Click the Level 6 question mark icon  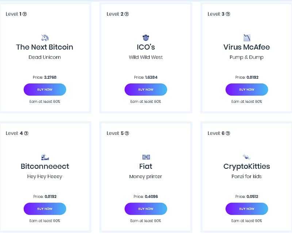pyautogui.click(x=227, y=133)
